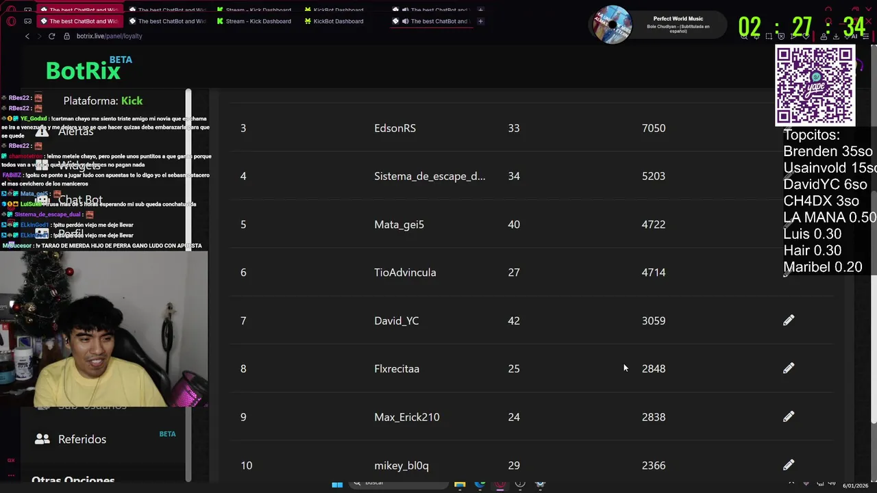
Task: Edit loyalty points for Flxrecitaa
Action: coord(789,368)
